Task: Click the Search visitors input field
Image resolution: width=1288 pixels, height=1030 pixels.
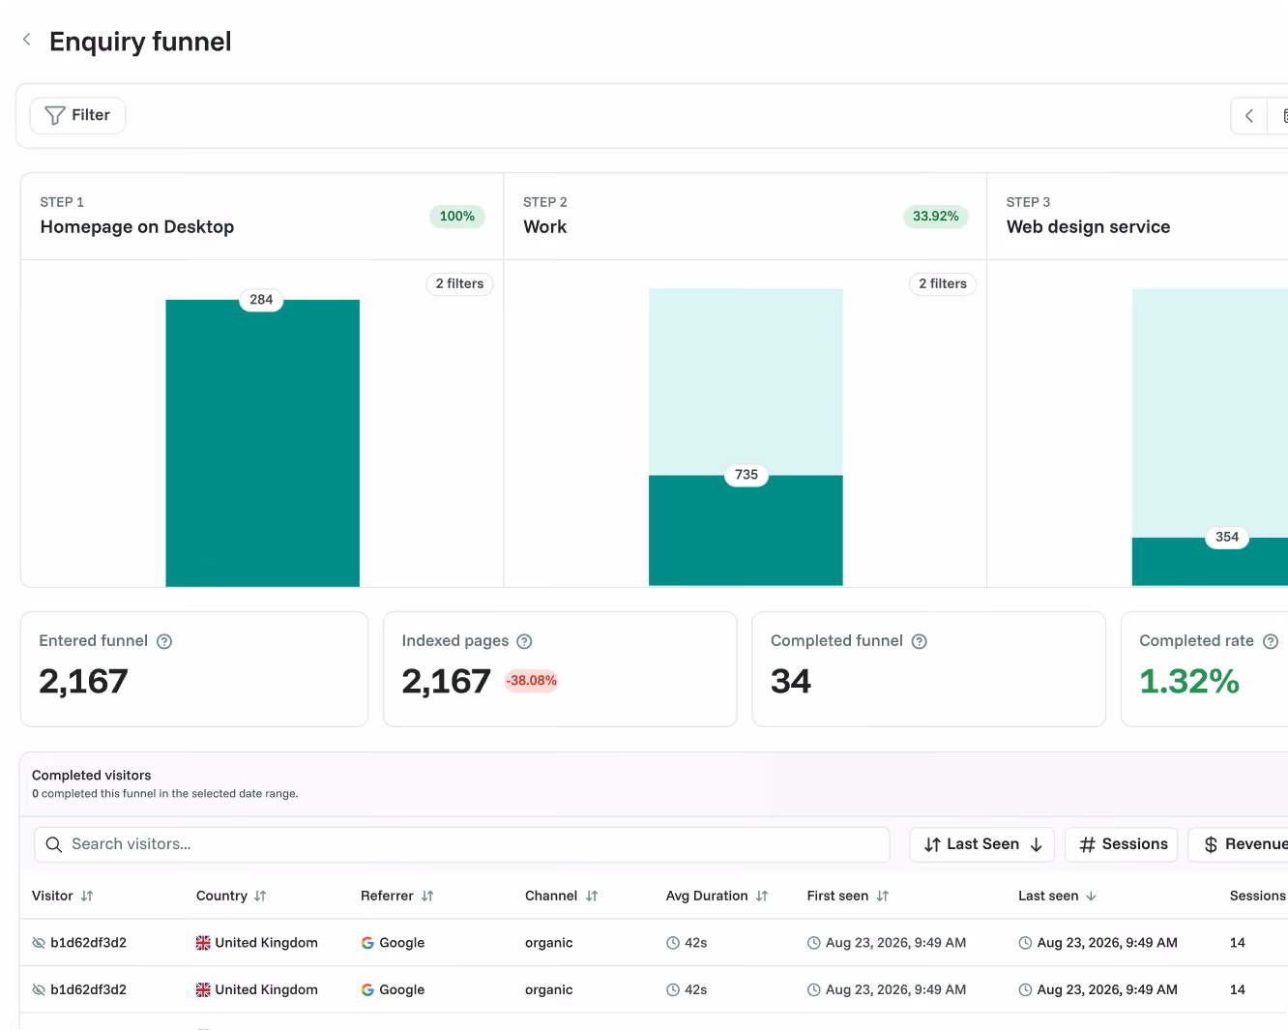Action: pyautogui.click(x=462, y=844)
